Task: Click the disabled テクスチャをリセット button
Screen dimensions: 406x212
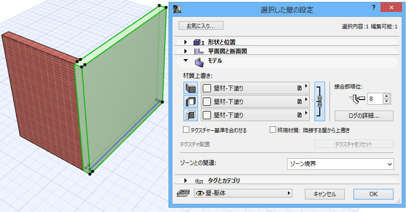Action: point(354,144)
